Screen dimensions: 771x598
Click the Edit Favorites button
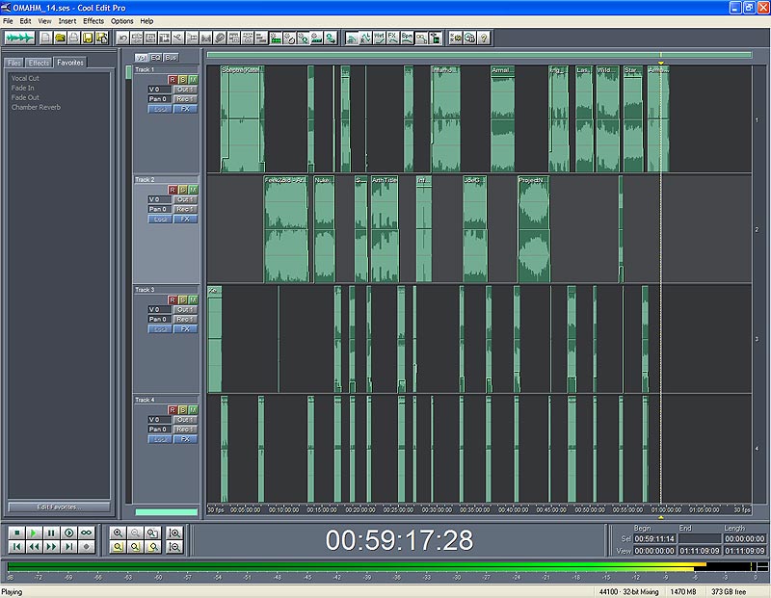(59, 507)
